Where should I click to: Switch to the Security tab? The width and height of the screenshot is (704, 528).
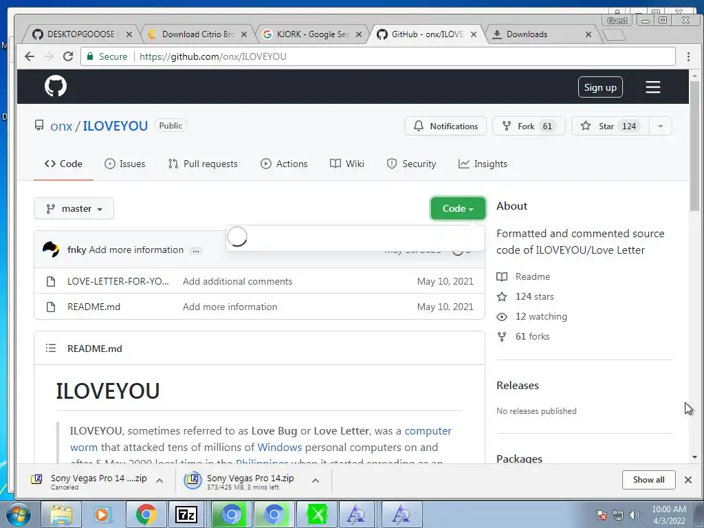[x=411, y=164]
